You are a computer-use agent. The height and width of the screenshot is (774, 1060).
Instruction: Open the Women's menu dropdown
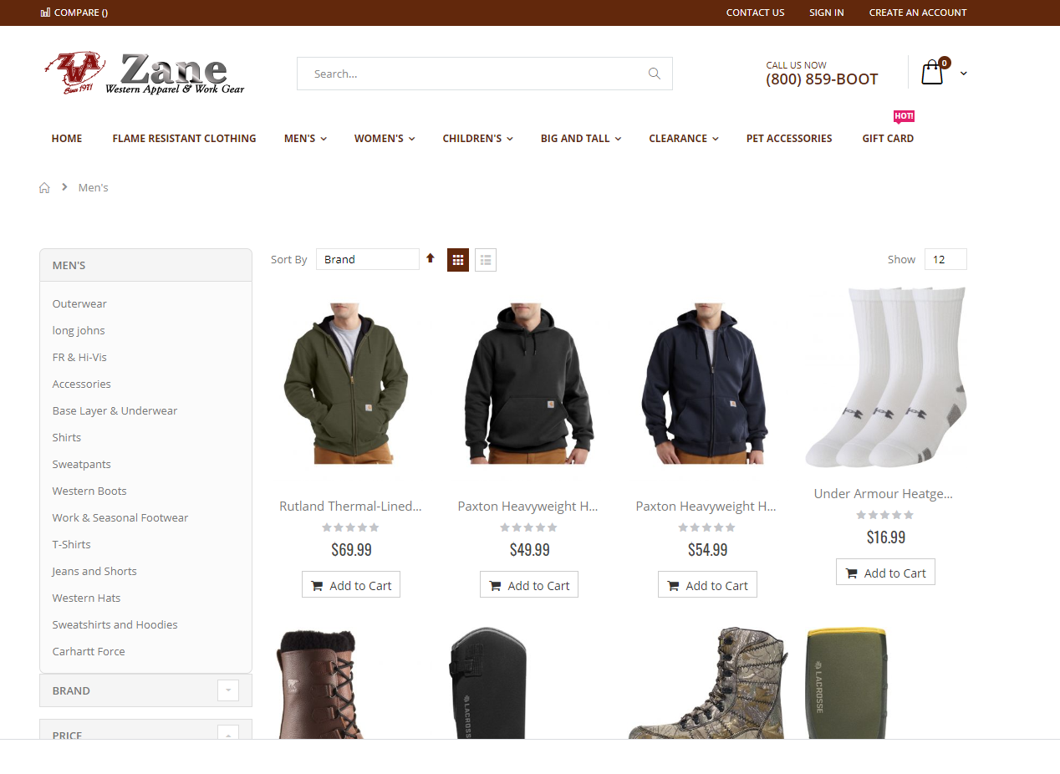pyautogui.click(x=385, y=139)
